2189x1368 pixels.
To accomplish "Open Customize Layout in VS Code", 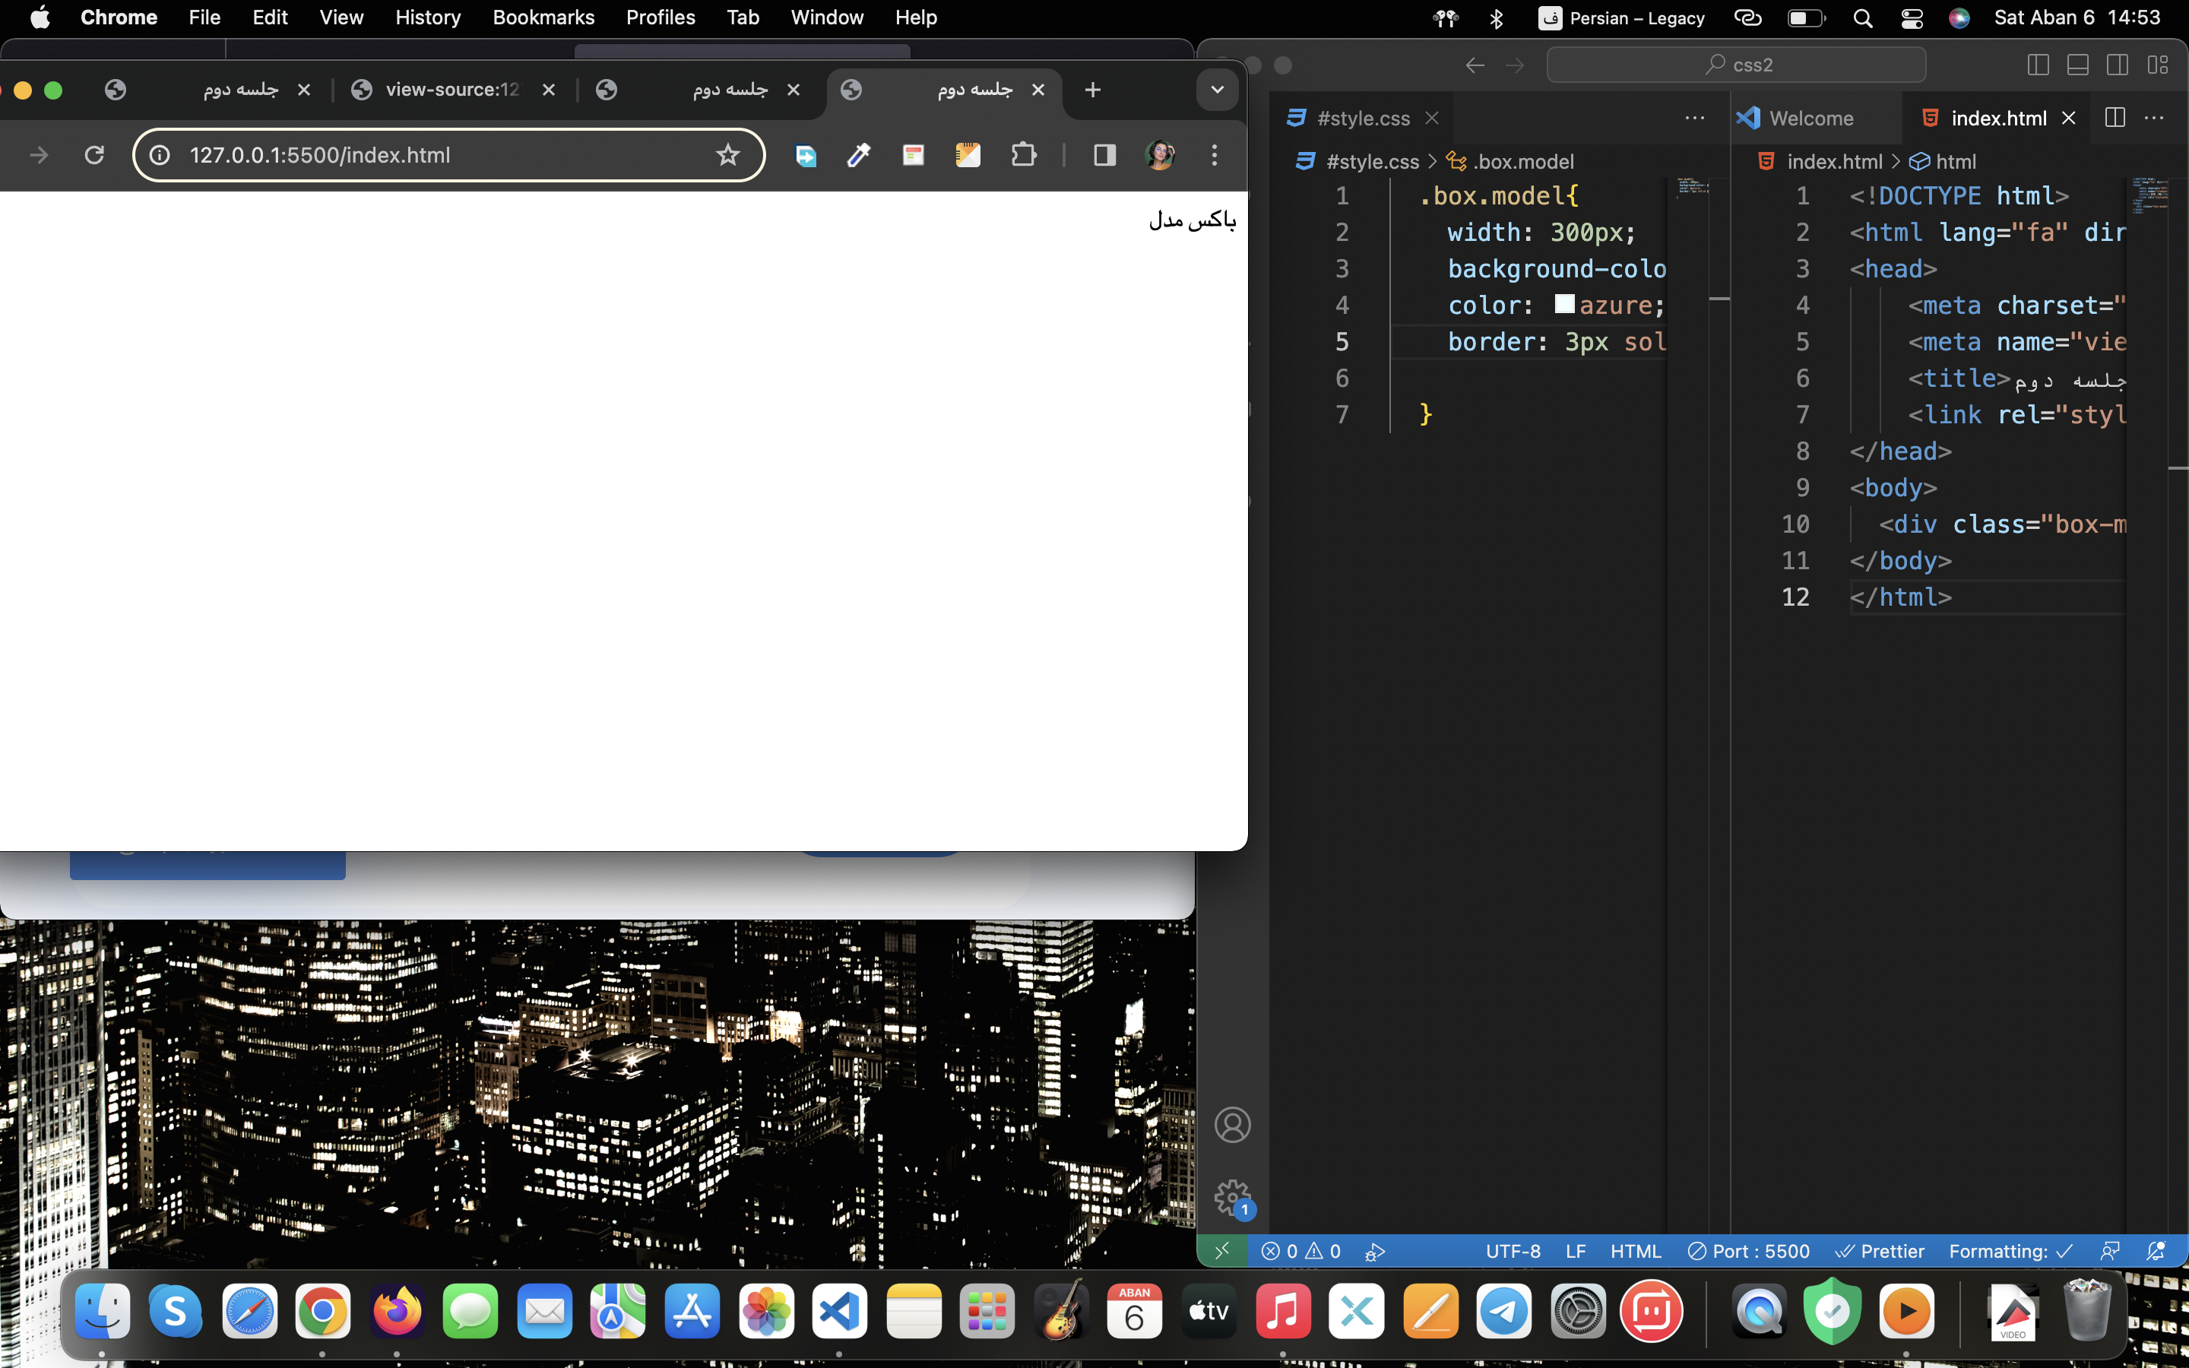I will [2159, 65].
